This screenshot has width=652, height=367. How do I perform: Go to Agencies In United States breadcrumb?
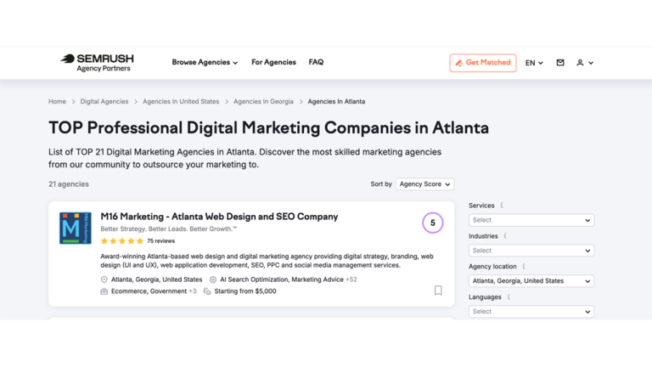click(181, 102)
